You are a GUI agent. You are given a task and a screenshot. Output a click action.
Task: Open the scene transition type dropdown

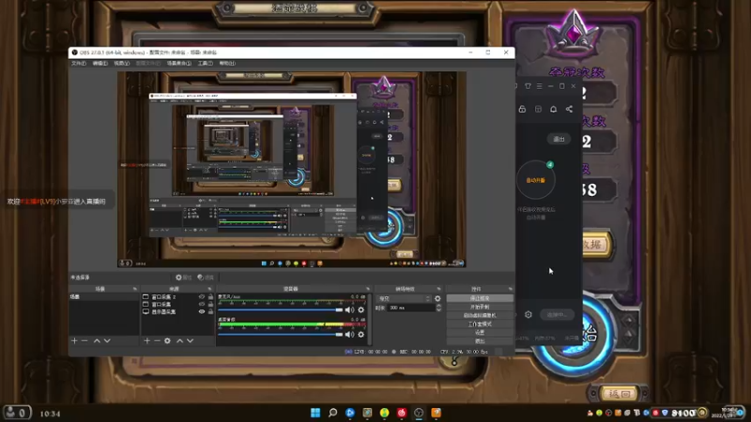(405, 298)
